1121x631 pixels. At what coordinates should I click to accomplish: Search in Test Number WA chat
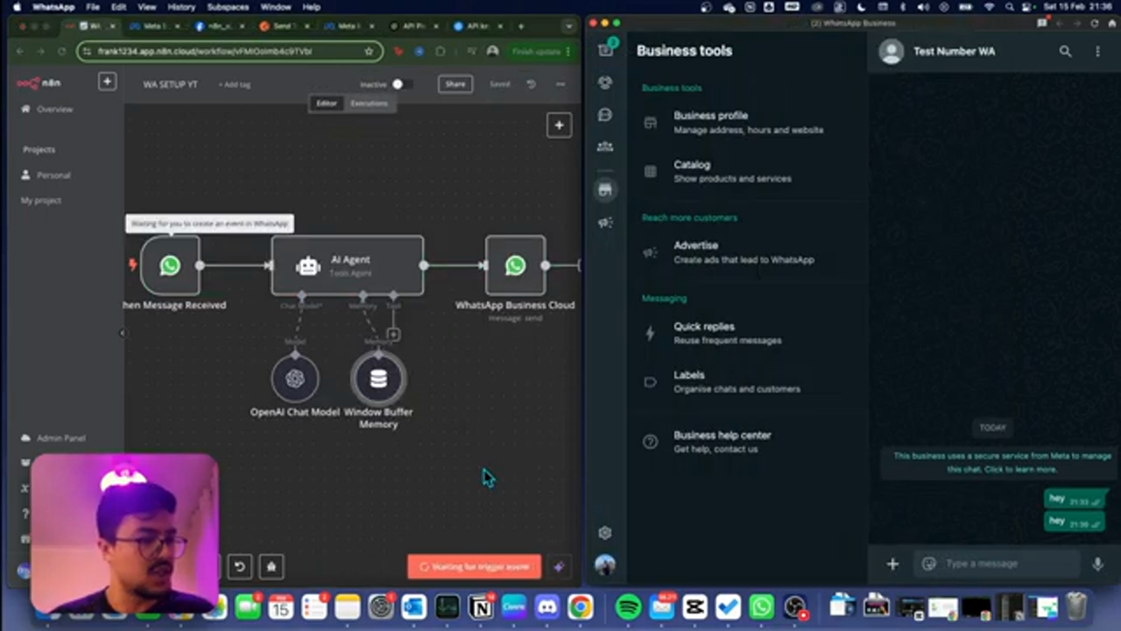coord(1065,52)
